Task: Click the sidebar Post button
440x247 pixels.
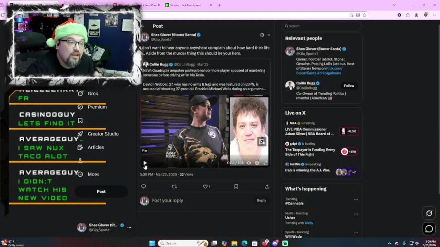Action: (x=101, y=191)
